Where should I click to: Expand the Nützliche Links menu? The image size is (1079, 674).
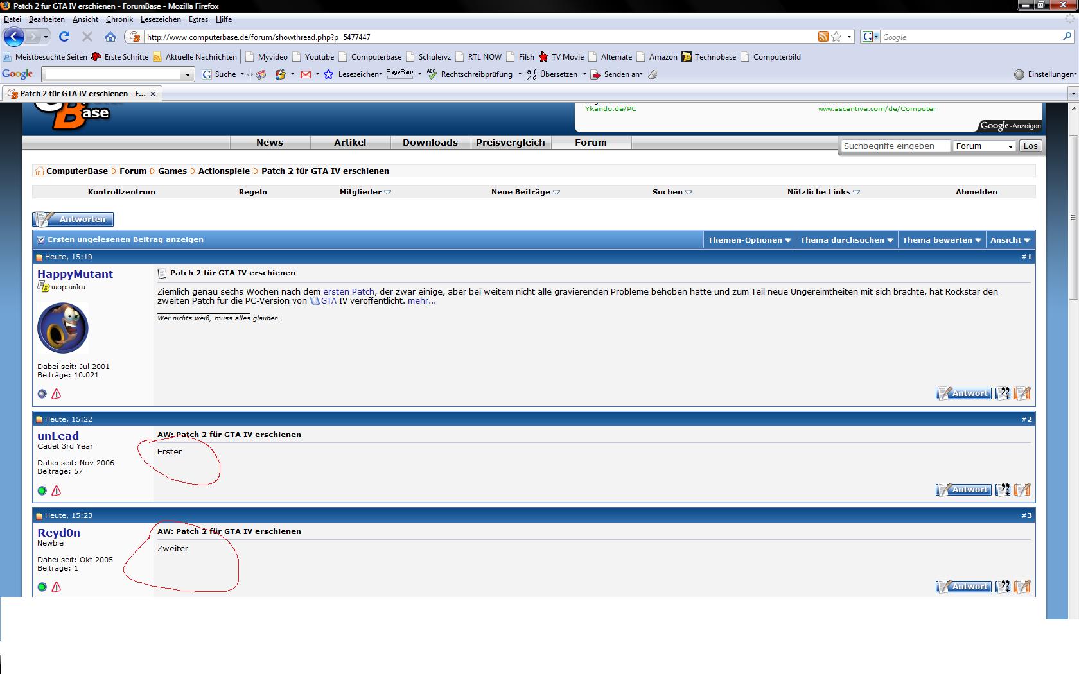pos(823,192)
